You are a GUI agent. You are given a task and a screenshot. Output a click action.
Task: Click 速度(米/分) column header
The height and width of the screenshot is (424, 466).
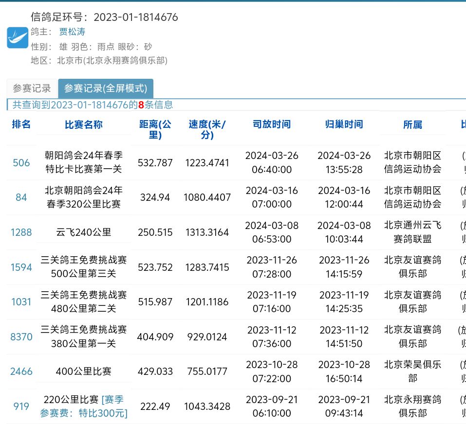click(x=207, y=129)
